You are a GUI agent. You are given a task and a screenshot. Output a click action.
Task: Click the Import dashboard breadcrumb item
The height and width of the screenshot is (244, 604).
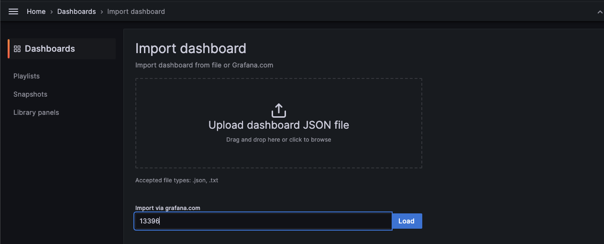click(x=136, y=11)
